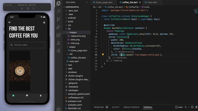Open the Search view in activity bar
Image resolution: width=198 pixels, height=111 pixels.
tap(58, 11)
